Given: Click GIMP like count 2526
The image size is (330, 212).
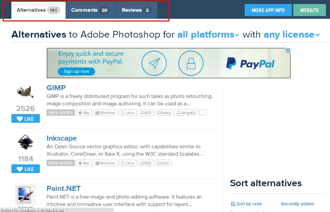Looking at the screenshot, I should pyautogui.click(x=25, y=108).
